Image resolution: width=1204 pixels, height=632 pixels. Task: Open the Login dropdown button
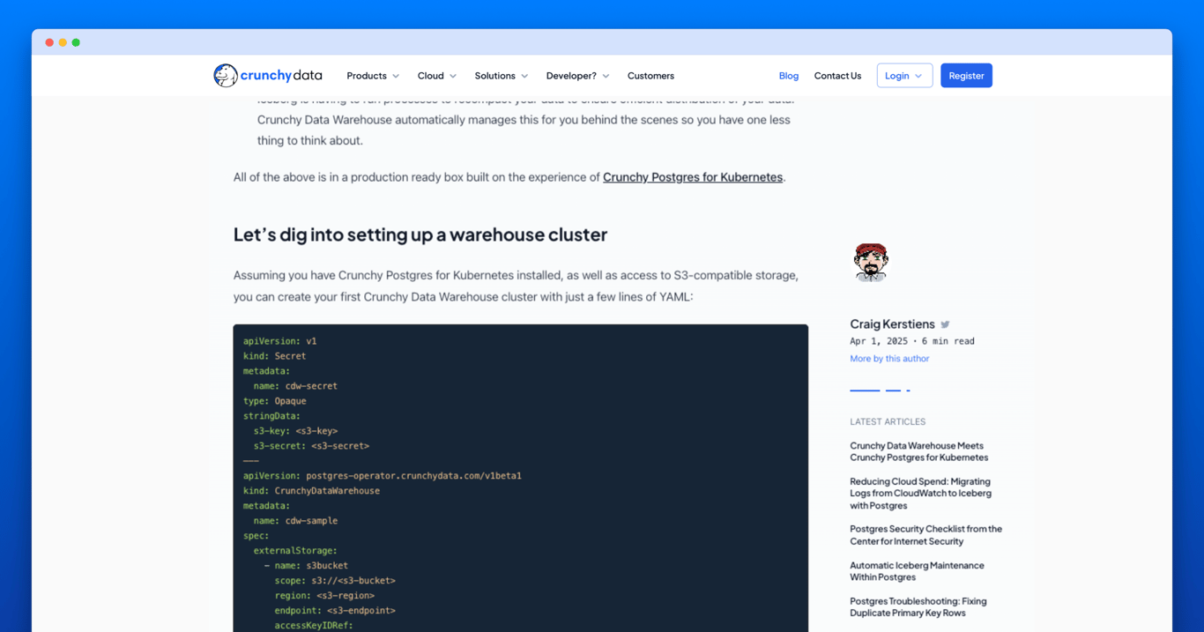tap(904, 76)
